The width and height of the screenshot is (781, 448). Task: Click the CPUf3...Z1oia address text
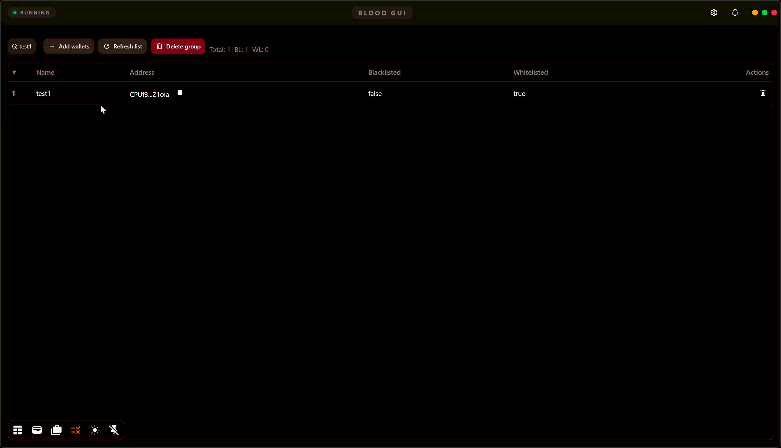[x=149, y=94]
